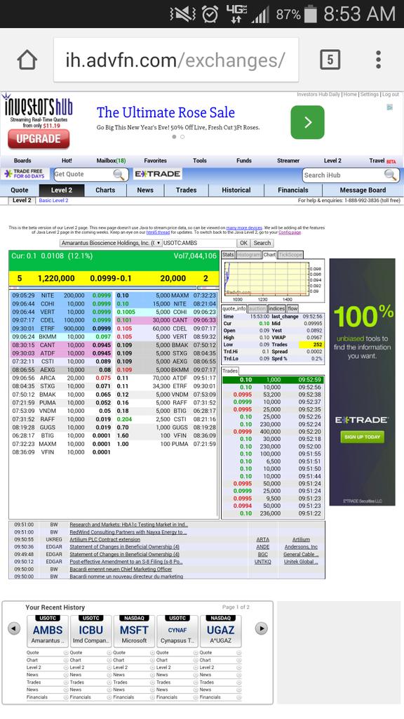The height and width of the screenshot is (719, 404).
Task: Select the Basic Level 2 sub-tab
Action: (x=53, y=200)
